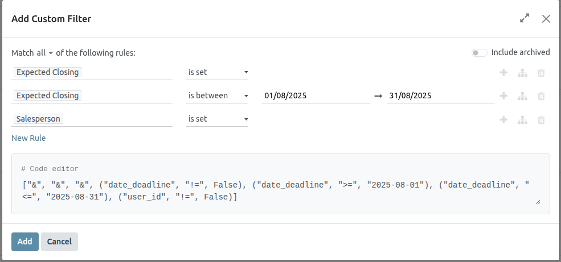
Task: Add branch on the date range row
Action: [522, 96]
